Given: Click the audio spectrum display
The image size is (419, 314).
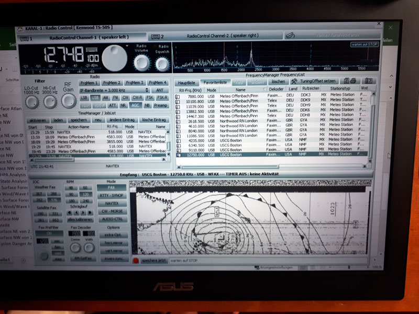Looking at the screenshot, I should (276, 57).
